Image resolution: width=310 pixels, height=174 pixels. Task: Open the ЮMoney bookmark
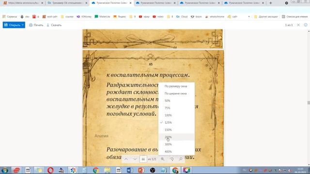coord(84,16)
